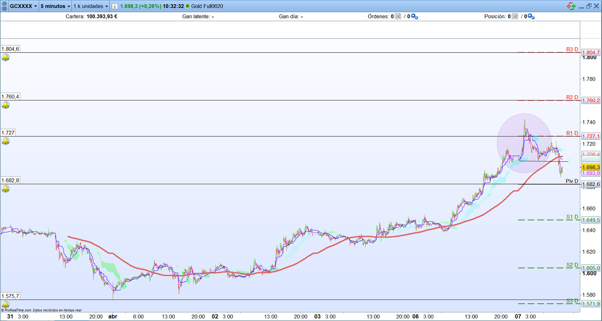Click the magenta 1.693,9 price tag

[x=591, y=173]
